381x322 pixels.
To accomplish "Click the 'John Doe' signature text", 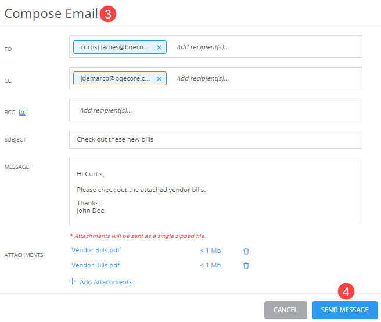I will [91, 211].
